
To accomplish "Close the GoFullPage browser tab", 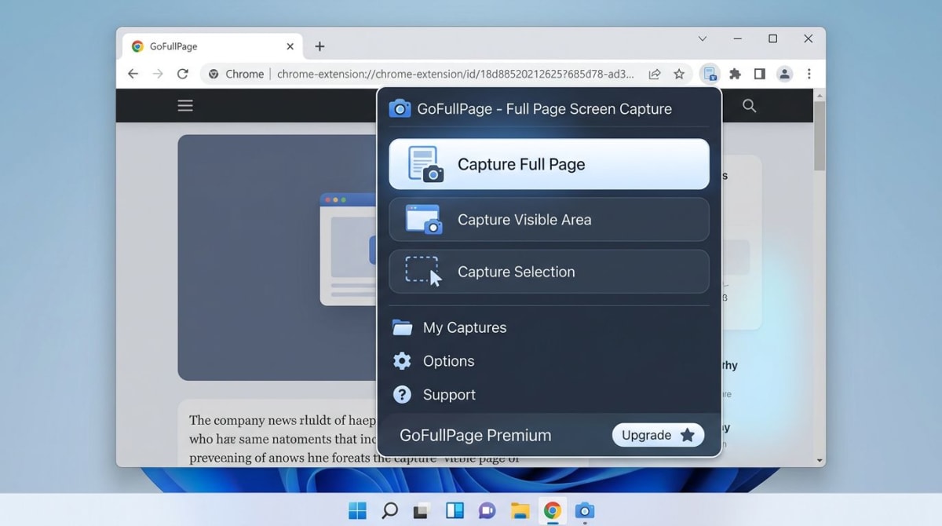I will 290,46.
